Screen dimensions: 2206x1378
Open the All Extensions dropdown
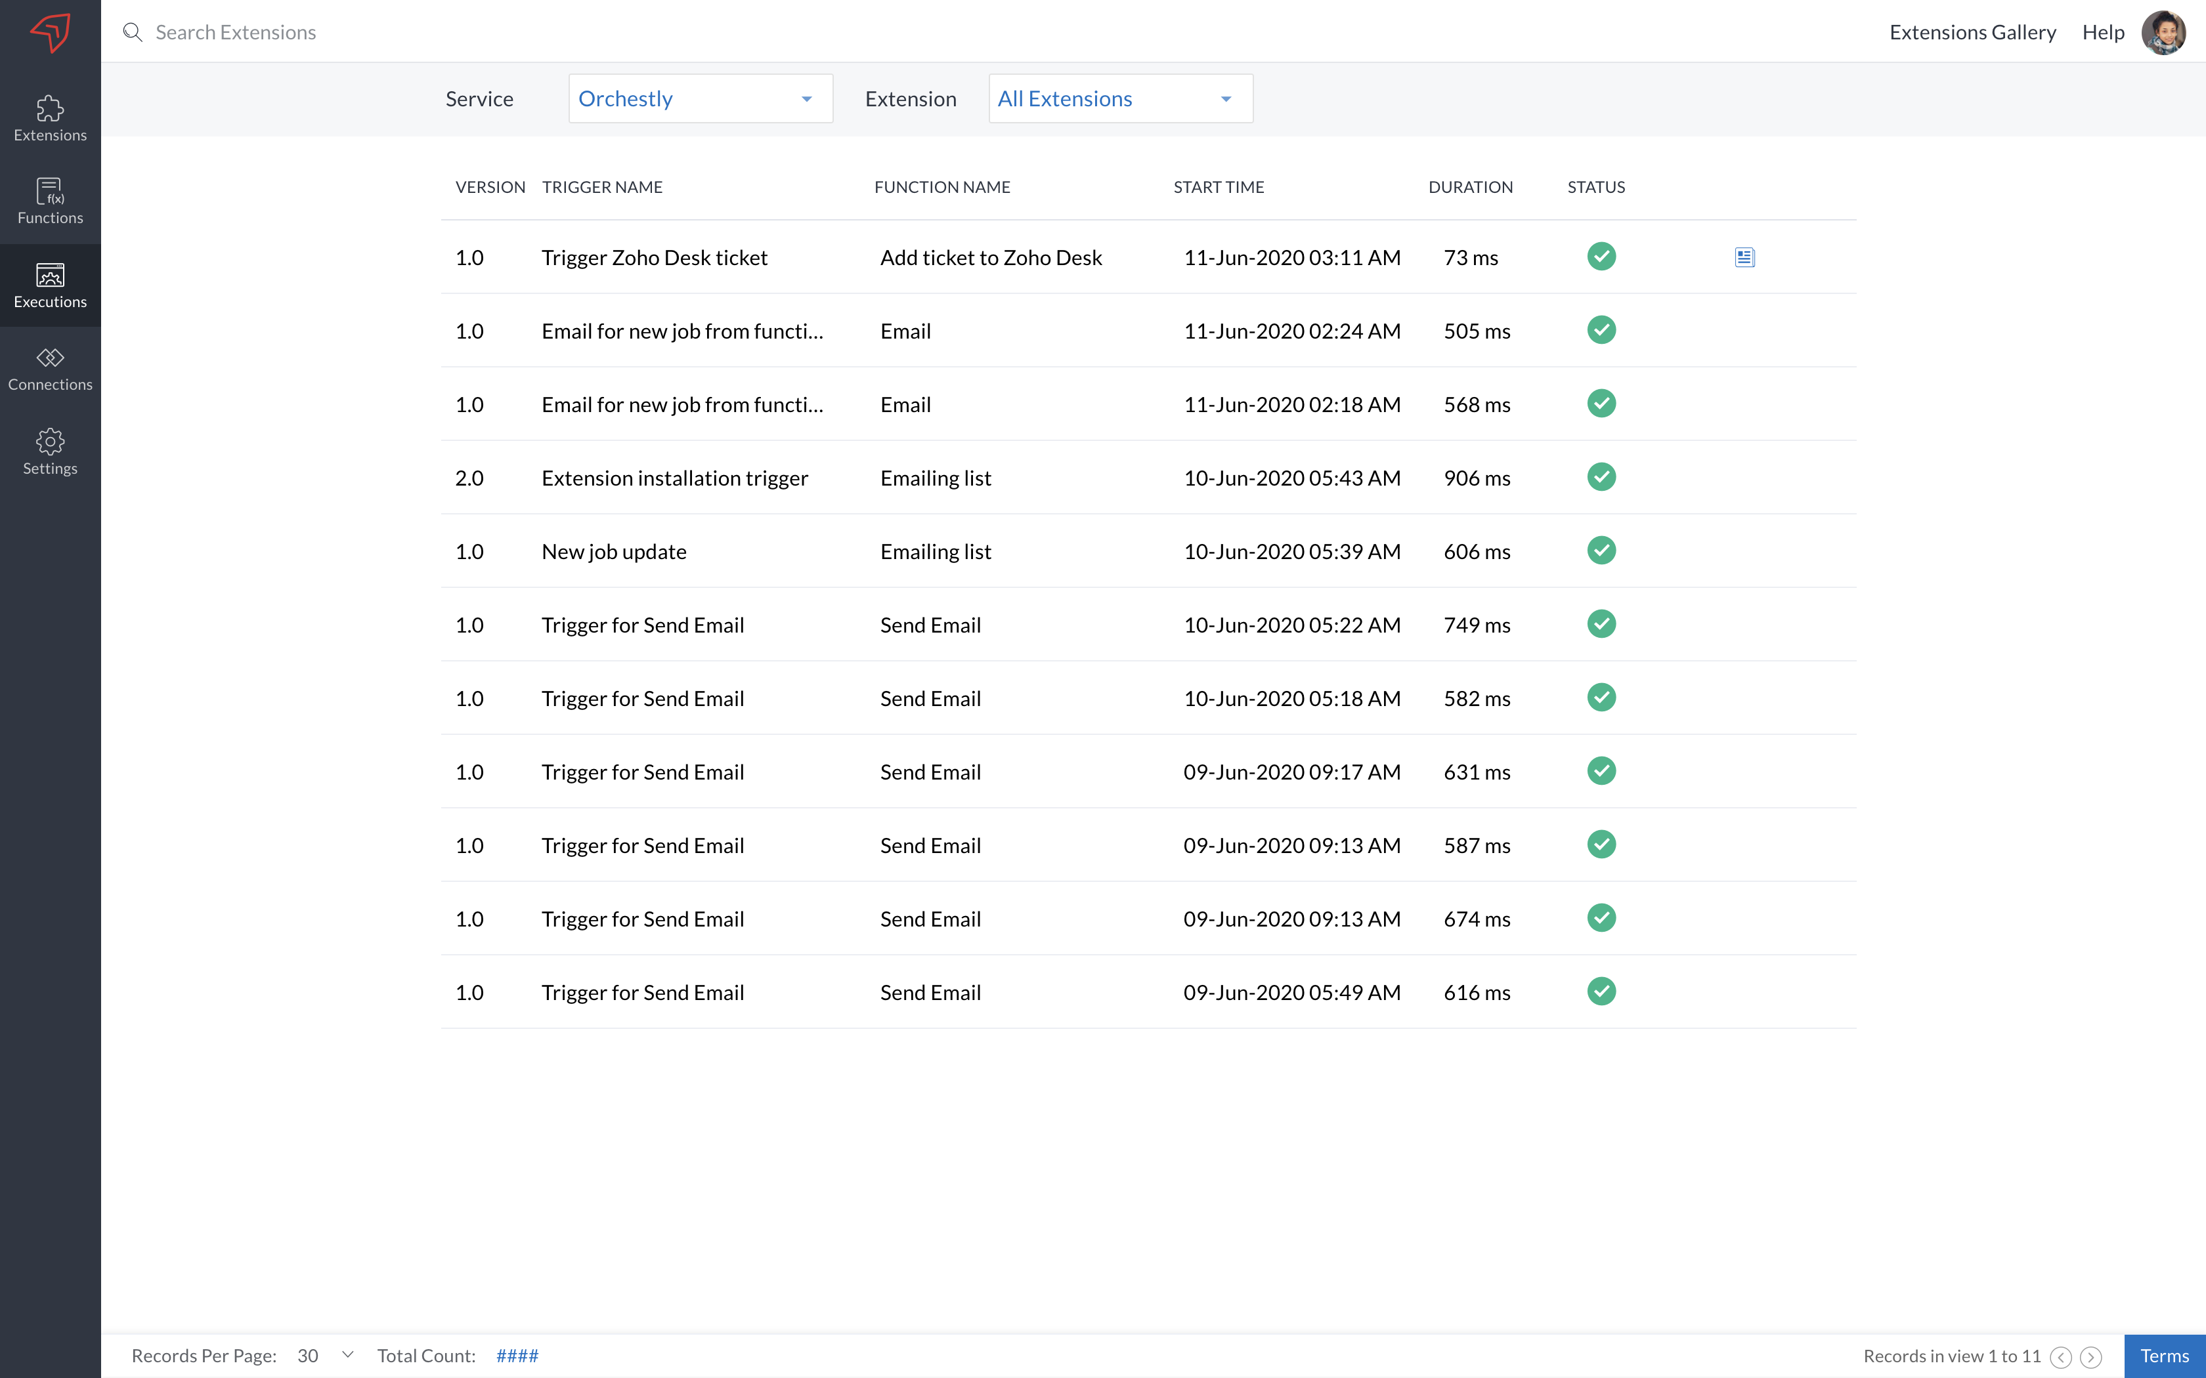(1119, 98)
